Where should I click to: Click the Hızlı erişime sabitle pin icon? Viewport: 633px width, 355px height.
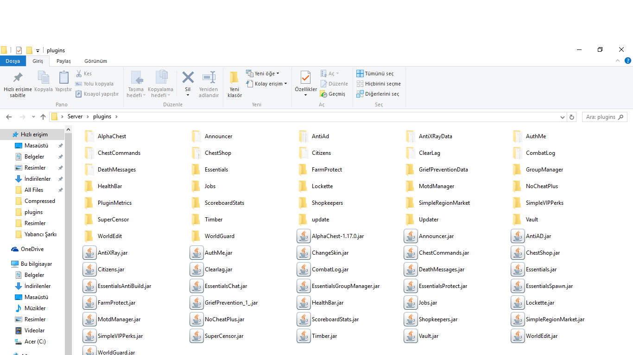pyautogui.click(x=18, y=78)
